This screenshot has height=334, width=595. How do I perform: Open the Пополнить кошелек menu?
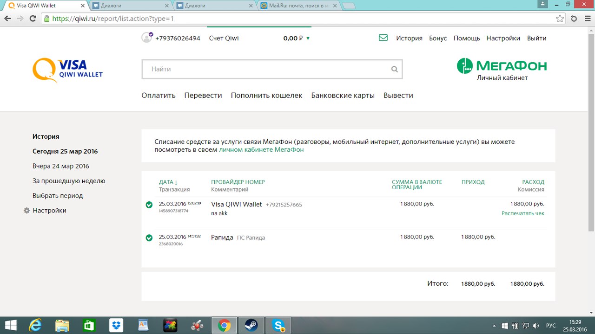[x=266, y=96]
